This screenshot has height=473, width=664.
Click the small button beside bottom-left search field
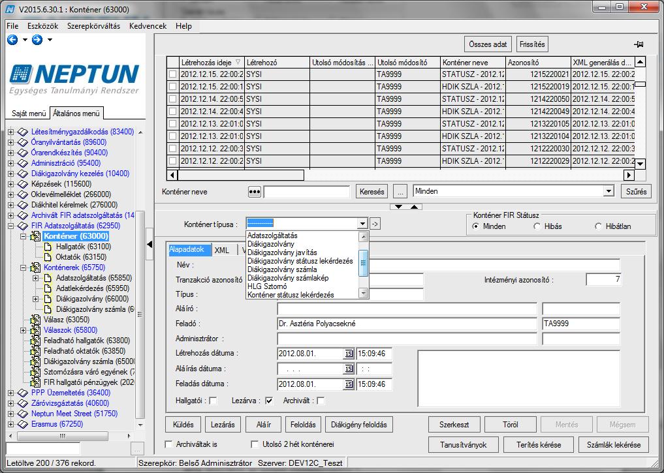pos(136,448)
